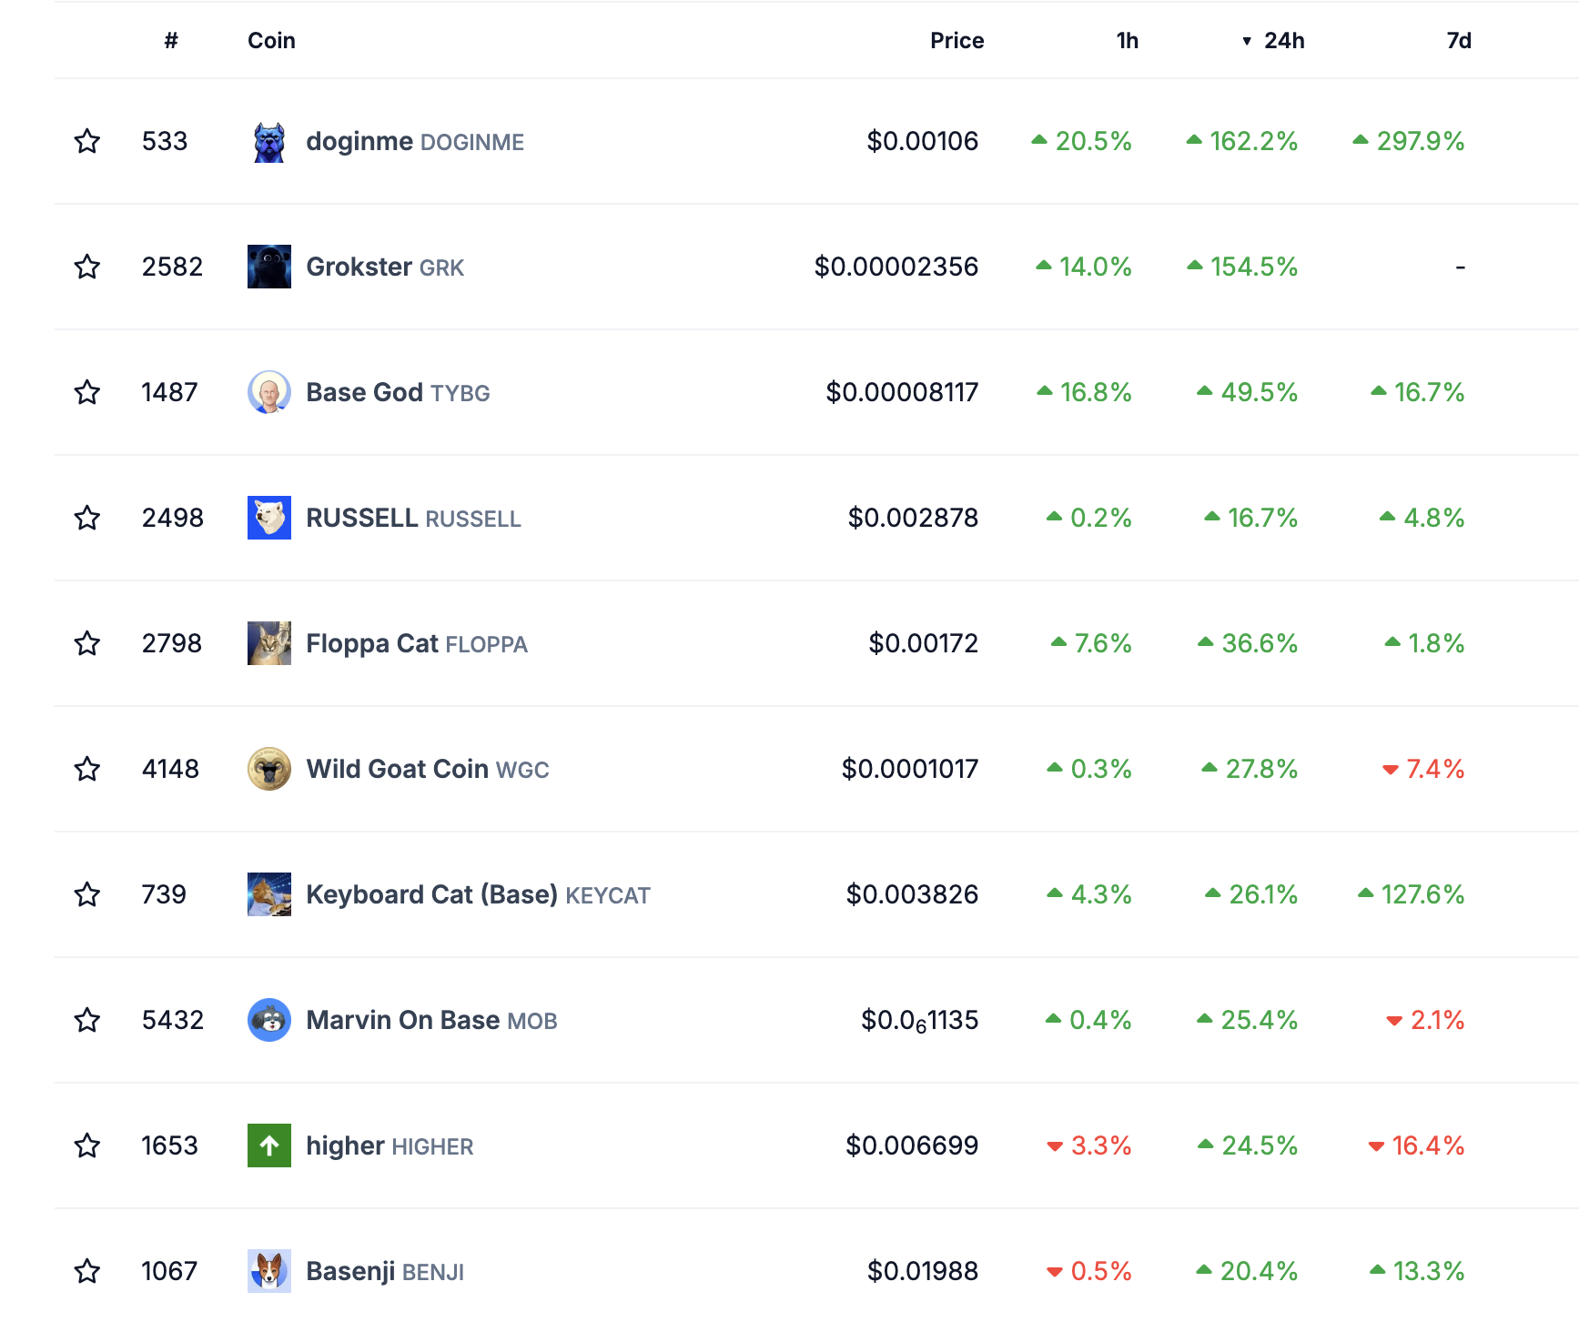Sort by the Price column header
This screenshot has height=1332, width=1579.
[x=957, y=41]
